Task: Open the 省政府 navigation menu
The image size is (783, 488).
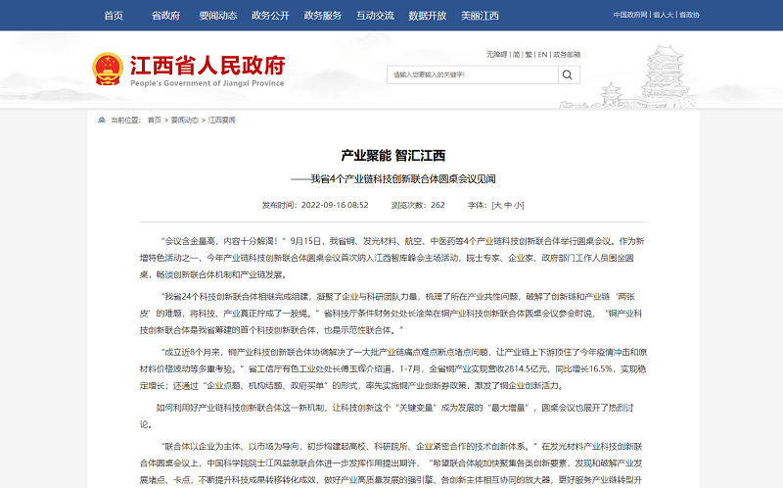Action: tap(165, 16)
